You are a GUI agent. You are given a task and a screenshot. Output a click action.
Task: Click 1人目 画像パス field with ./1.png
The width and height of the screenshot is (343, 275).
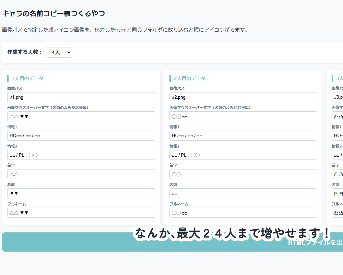[x=81, y=97]
